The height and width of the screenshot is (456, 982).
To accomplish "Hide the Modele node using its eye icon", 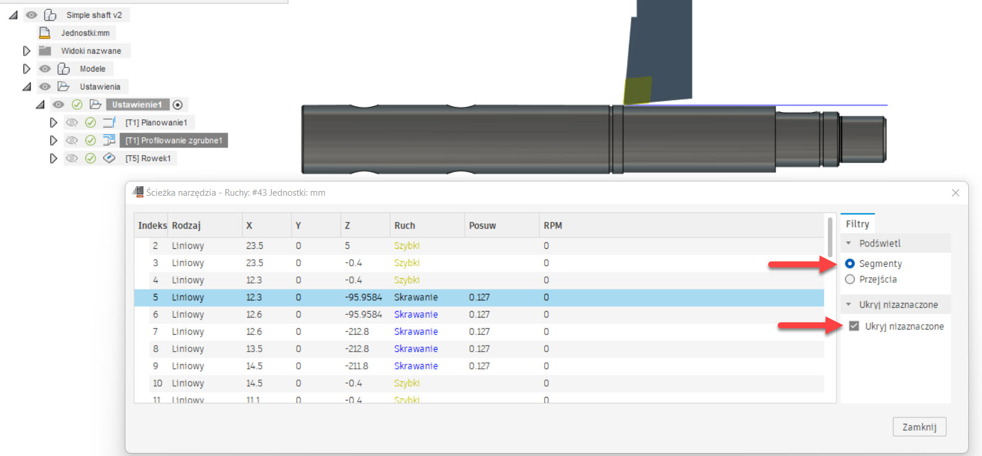I will tap(45, 69).
